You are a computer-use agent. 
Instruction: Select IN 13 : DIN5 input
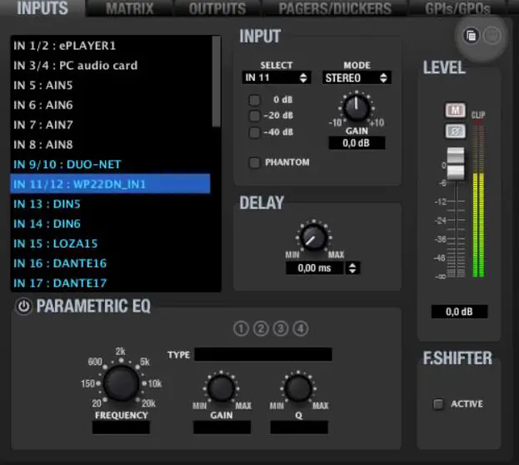(x=111, y=204)
